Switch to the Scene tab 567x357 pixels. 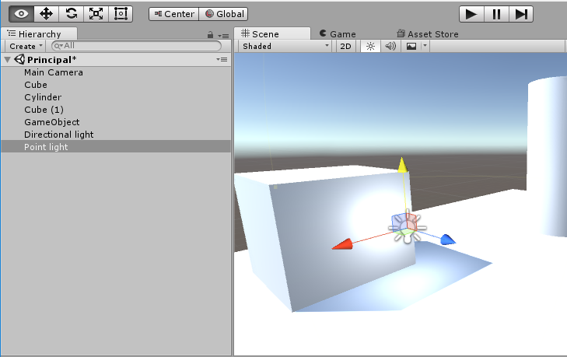tap(272, 33)
